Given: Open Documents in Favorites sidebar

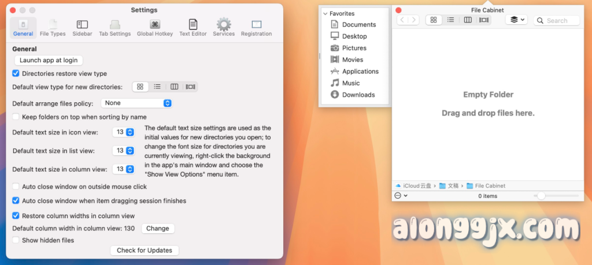Looking at the screenshot, I should [354, 24].
